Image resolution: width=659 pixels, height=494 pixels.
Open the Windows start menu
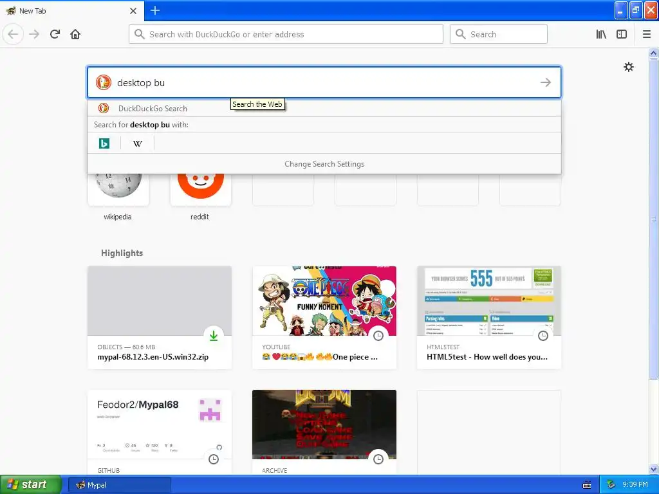click(x=31, y=485)
